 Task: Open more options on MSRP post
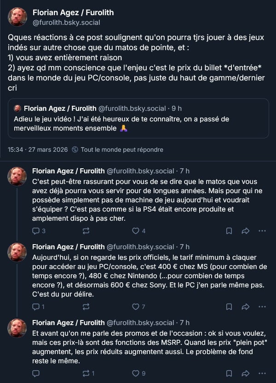point(262,373)
